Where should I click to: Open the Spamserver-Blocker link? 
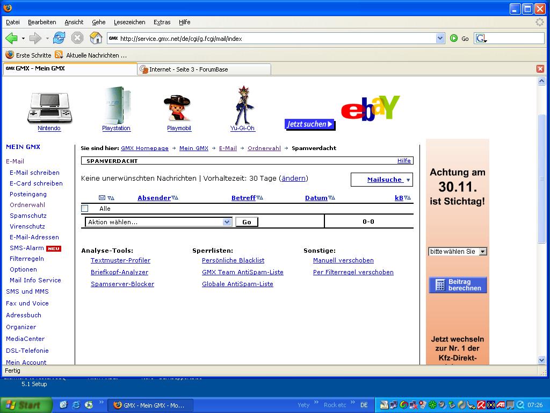tap(122, 284)
